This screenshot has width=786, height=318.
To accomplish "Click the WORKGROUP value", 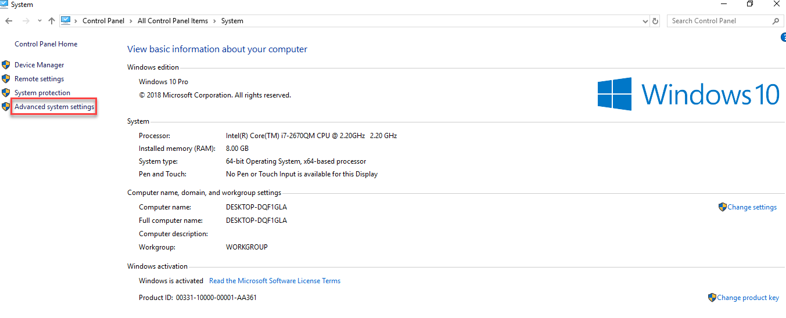I will coord(247,247).
